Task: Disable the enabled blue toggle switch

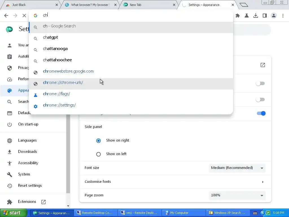Action: tap(261, 113)
